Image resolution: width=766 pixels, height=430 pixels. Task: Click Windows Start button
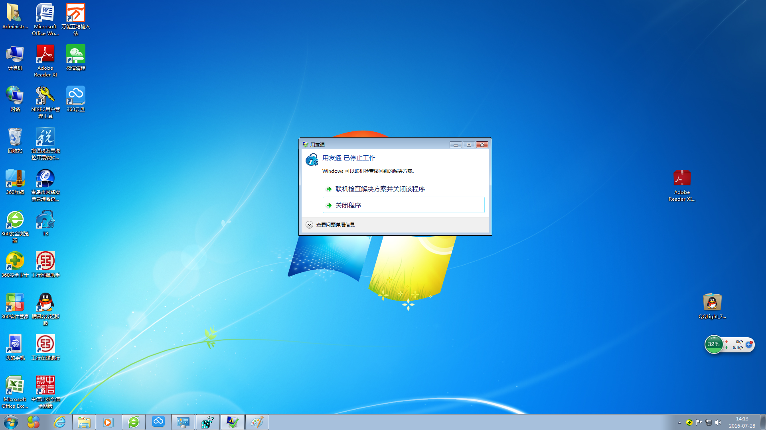pyautogui.click(x=10, y=422)
